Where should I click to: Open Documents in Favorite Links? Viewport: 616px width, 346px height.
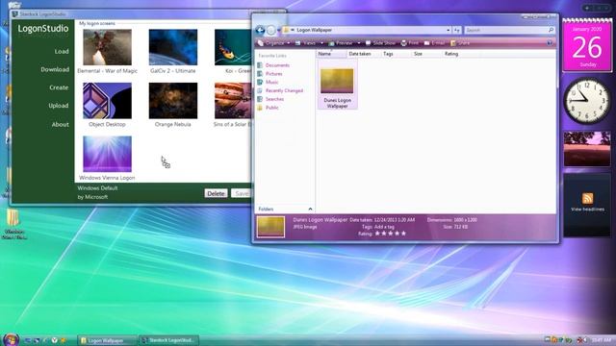[277, 65]
